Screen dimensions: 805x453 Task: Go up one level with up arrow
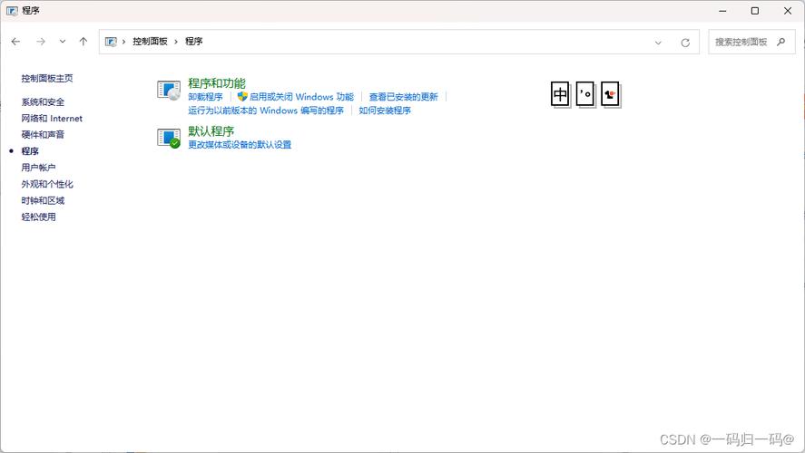click(x=83, y=42)
